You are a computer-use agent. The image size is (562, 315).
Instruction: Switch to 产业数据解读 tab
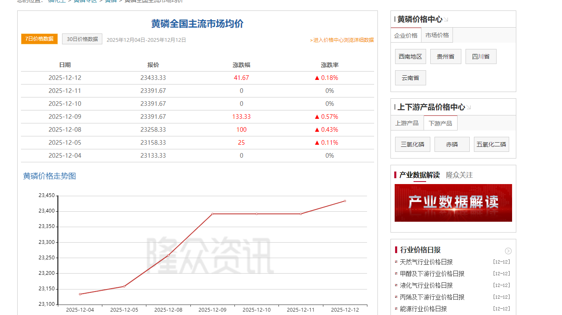[x=419, y=175]
